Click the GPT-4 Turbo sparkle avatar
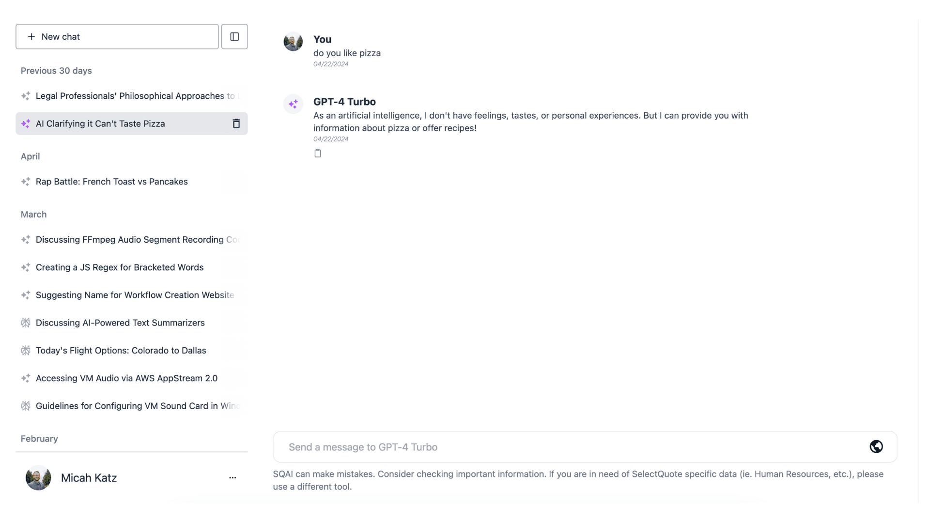 293,104
